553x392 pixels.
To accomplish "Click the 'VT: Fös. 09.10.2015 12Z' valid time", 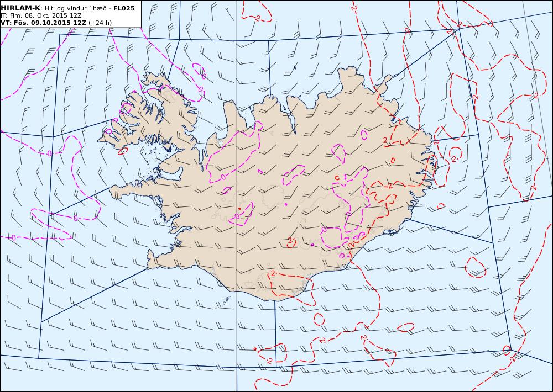I will [x=43, y=23].
